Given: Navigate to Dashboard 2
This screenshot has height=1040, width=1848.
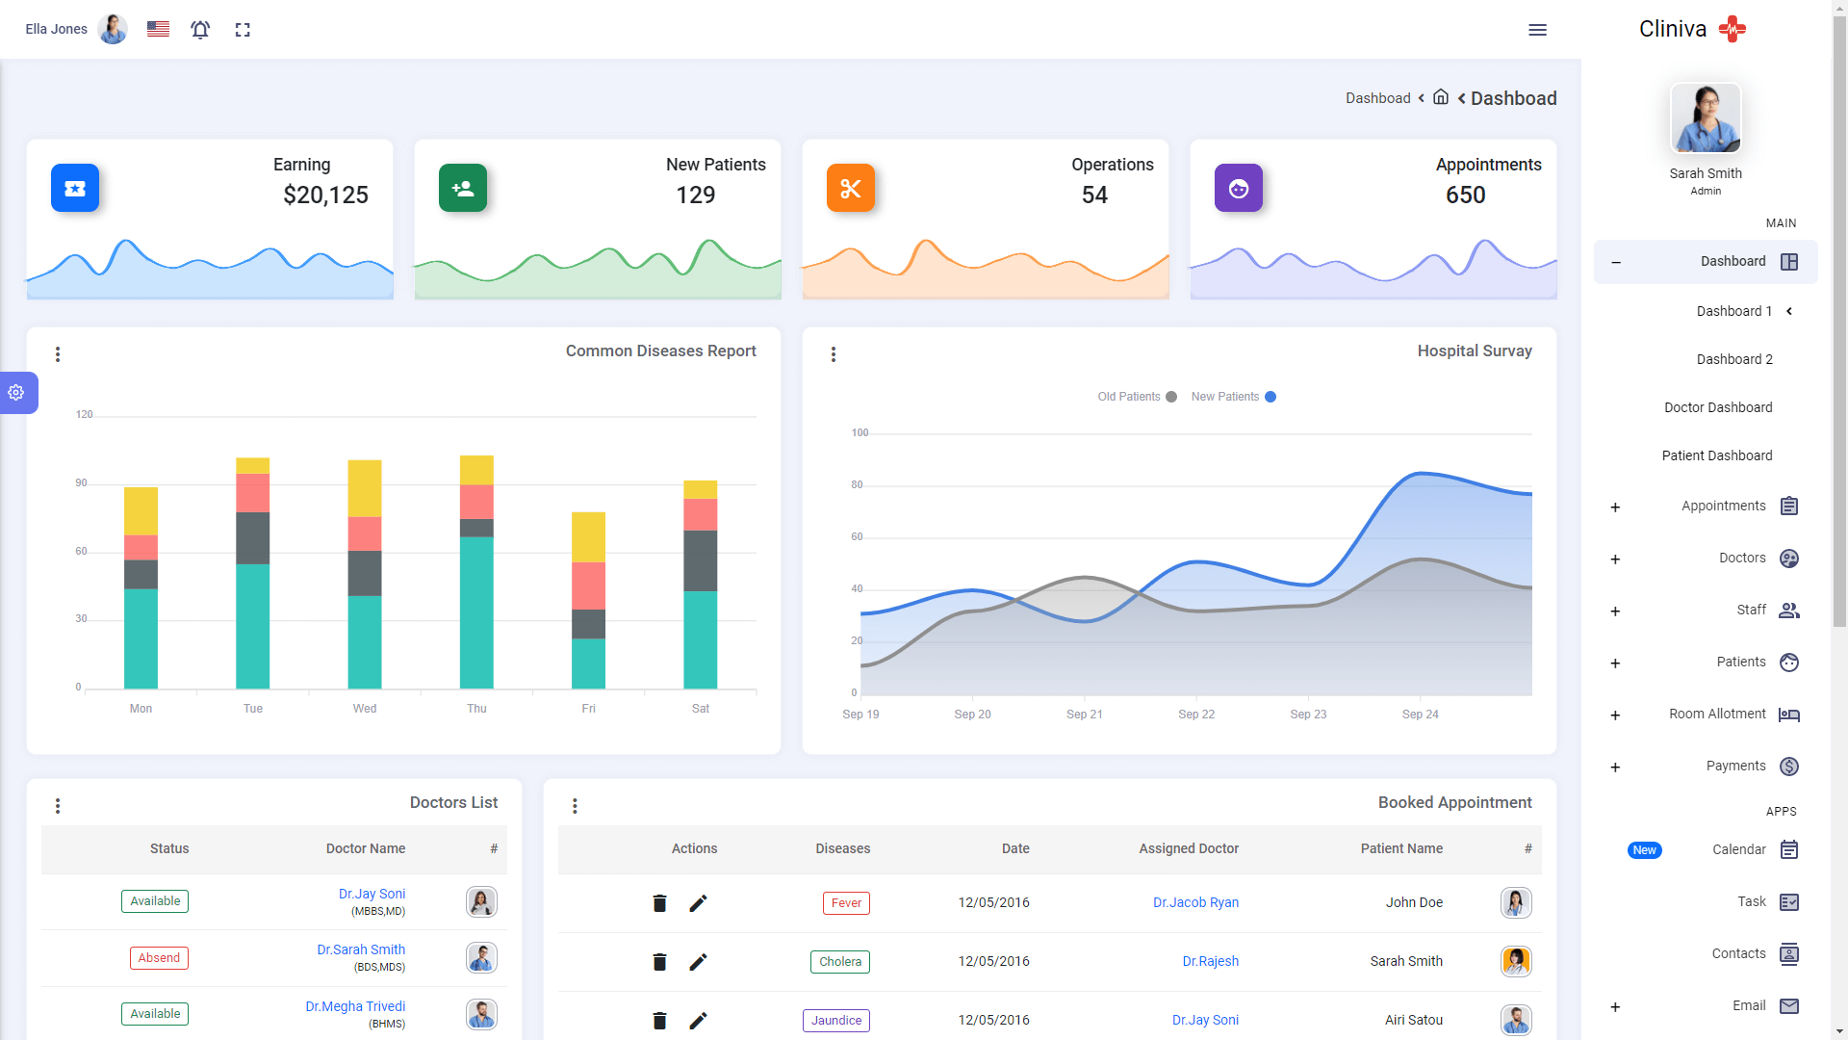Looking at the screenshot, I should [1734, 359].
